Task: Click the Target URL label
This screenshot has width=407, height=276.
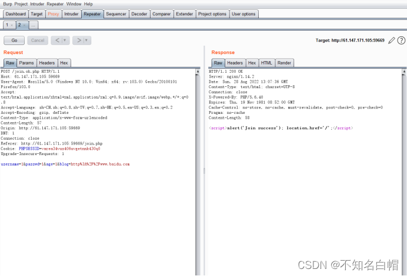Action: click(x=350, y=40)
